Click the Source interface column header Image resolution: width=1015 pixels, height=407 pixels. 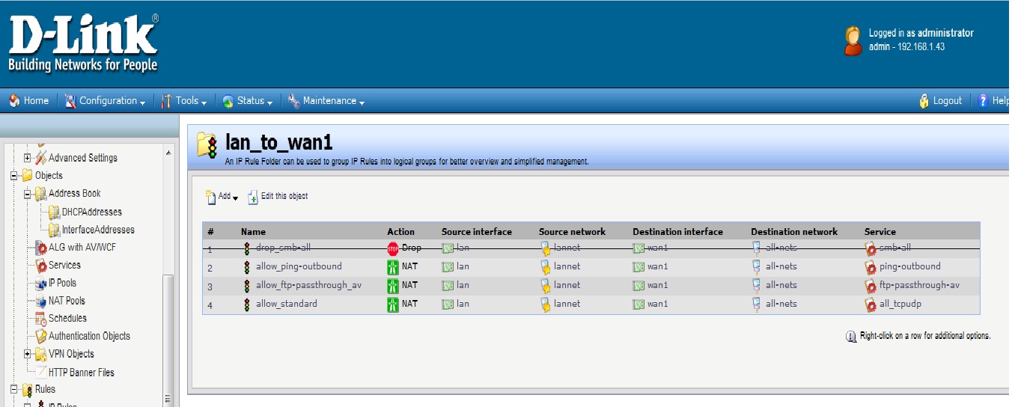point(477,232)
